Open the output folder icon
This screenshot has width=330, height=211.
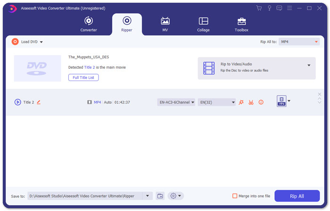tap(160, 196)
